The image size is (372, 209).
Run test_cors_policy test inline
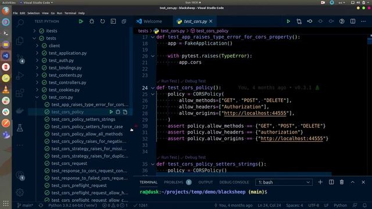tap(111, 112)
